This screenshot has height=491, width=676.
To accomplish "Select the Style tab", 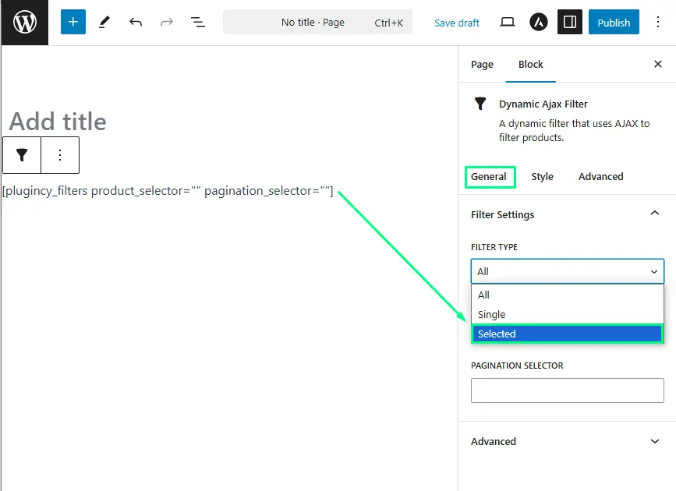I will 542,177.
